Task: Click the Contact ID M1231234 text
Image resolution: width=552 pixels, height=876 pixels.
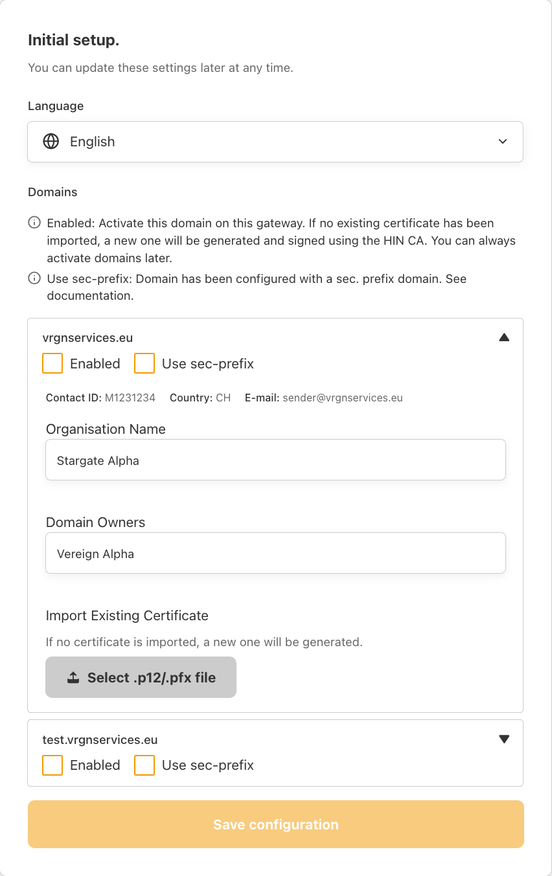Action: (x=100, y=398)
